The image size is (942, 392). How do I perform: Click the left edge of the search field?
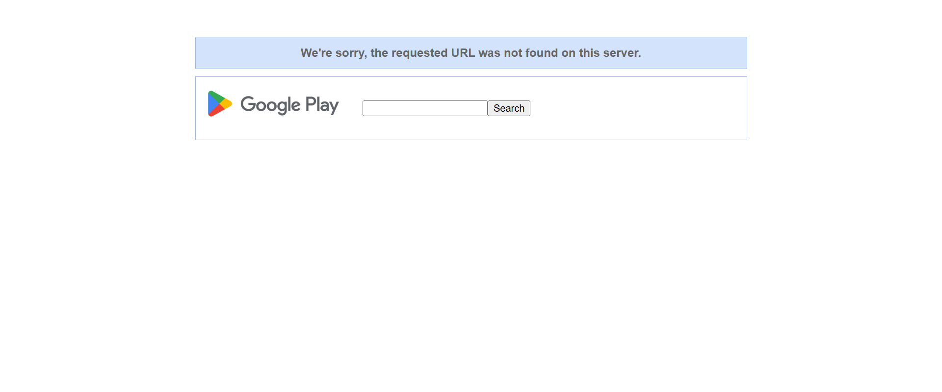pos(366,108)
